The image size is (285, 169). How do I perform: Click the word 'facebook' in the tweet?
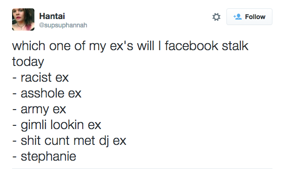tap(192, 45)
